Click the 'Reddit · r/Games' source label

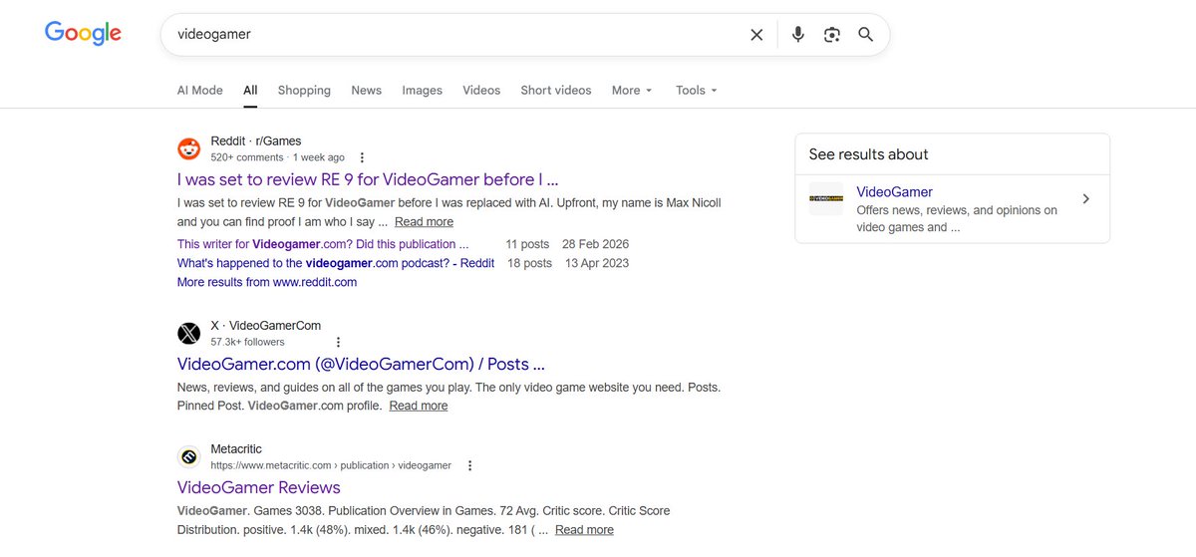[256, 140]
